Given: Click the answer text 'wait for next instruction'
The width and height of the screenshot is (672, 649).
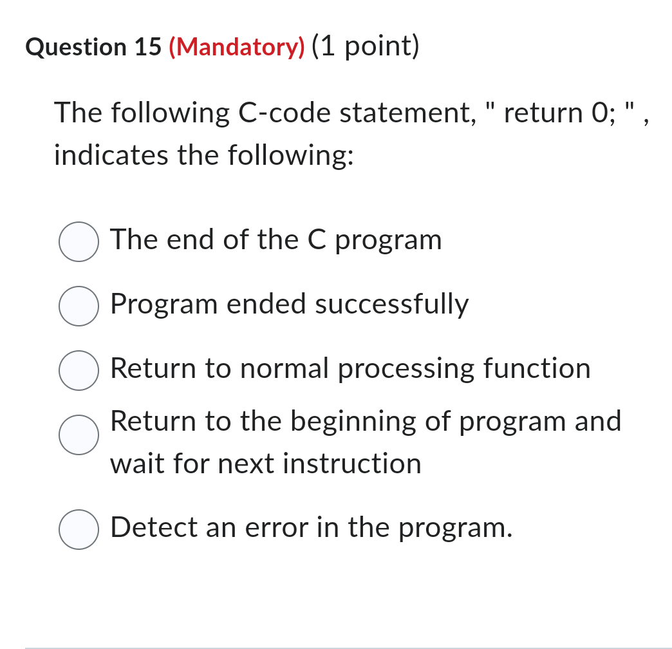Looking at the screenshot, I should 265,464.
